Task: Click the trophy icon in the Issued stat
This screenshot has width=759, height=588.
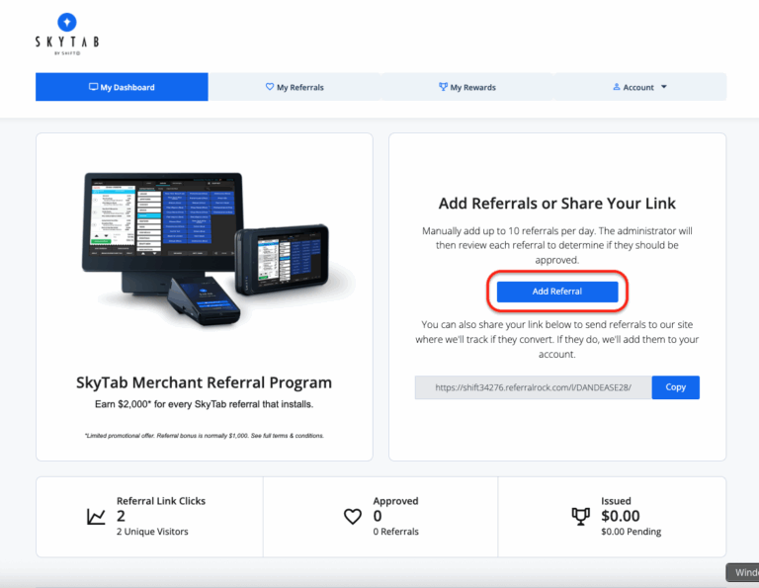Action: pos(580,517)
